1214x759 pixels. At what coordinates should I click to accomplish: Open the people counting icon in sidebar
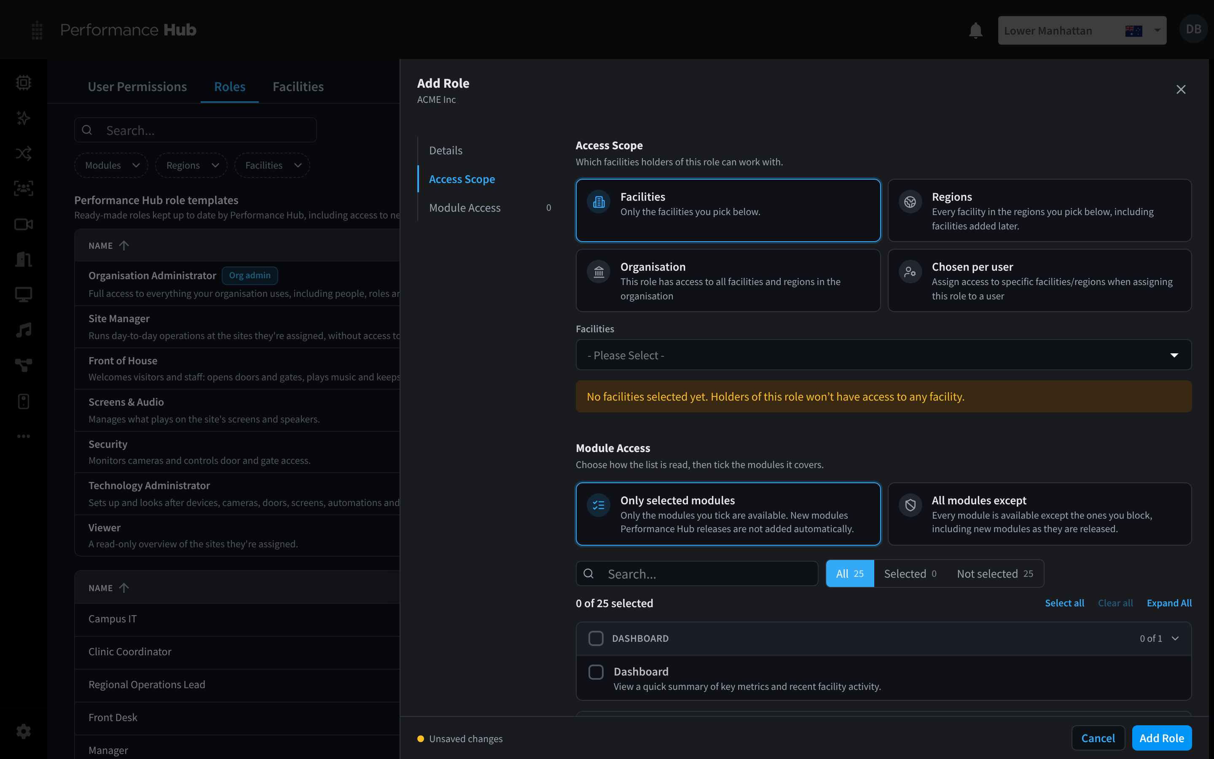click(x=24, y=189)
